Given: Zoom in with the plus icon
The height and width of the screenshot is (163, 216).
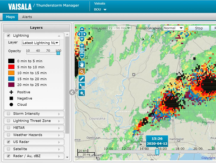Looking at the screenshot, I should pyautogui.click(x=82, y=45).
